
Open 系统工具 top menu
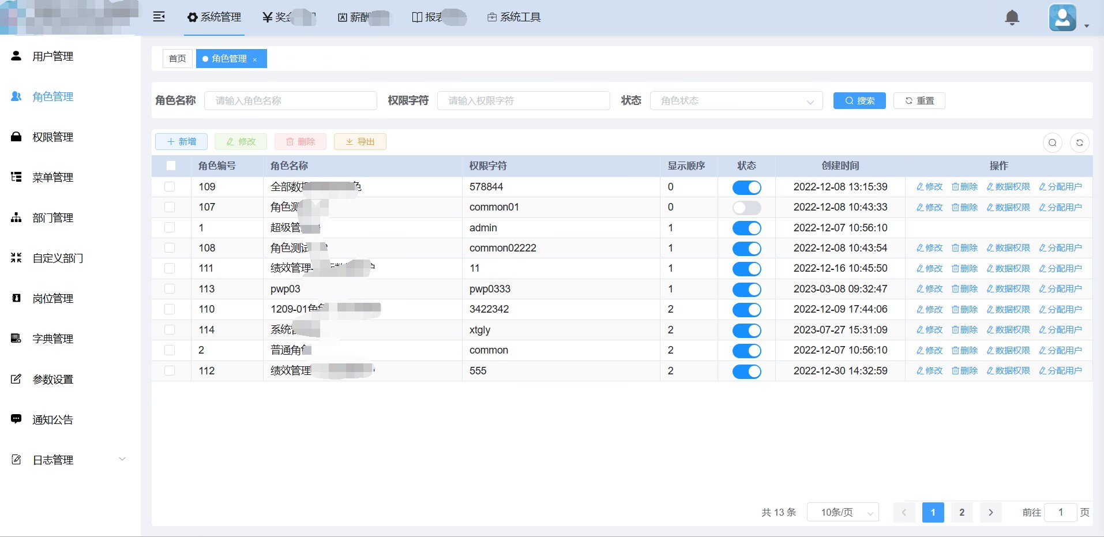(x=514, y=17)
